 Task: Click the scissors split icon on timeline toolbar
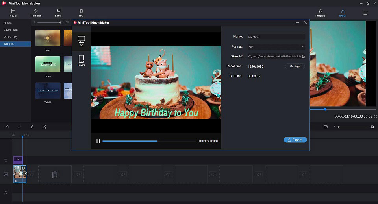click(44, 127)
